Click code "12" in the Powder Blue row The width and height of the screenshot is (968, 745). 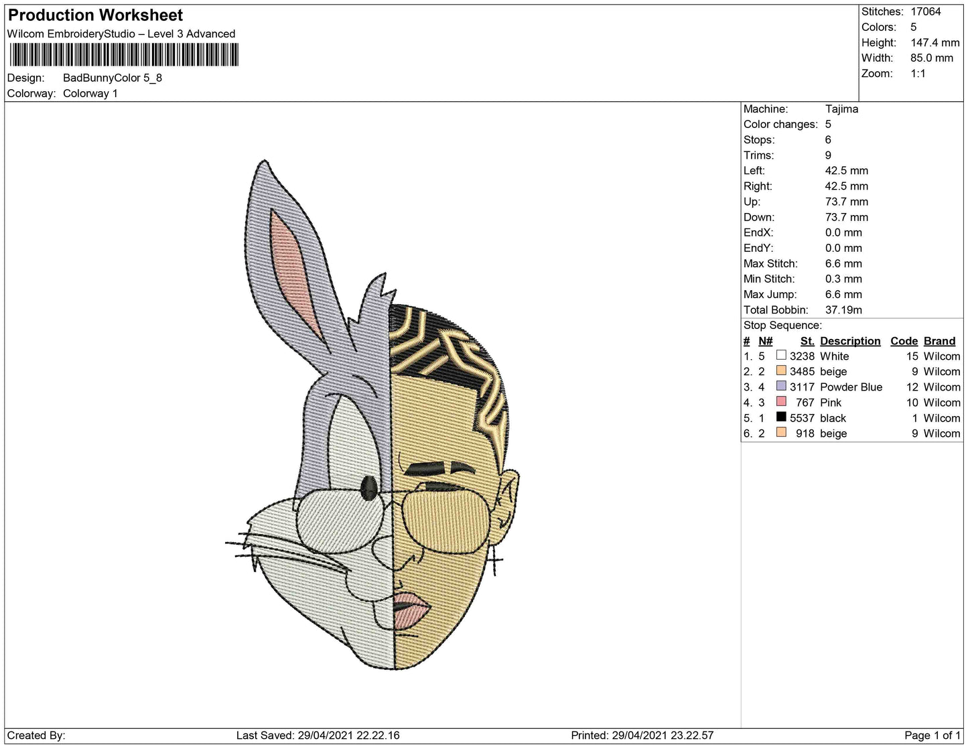pyautogui.click(x=912, y=387)
